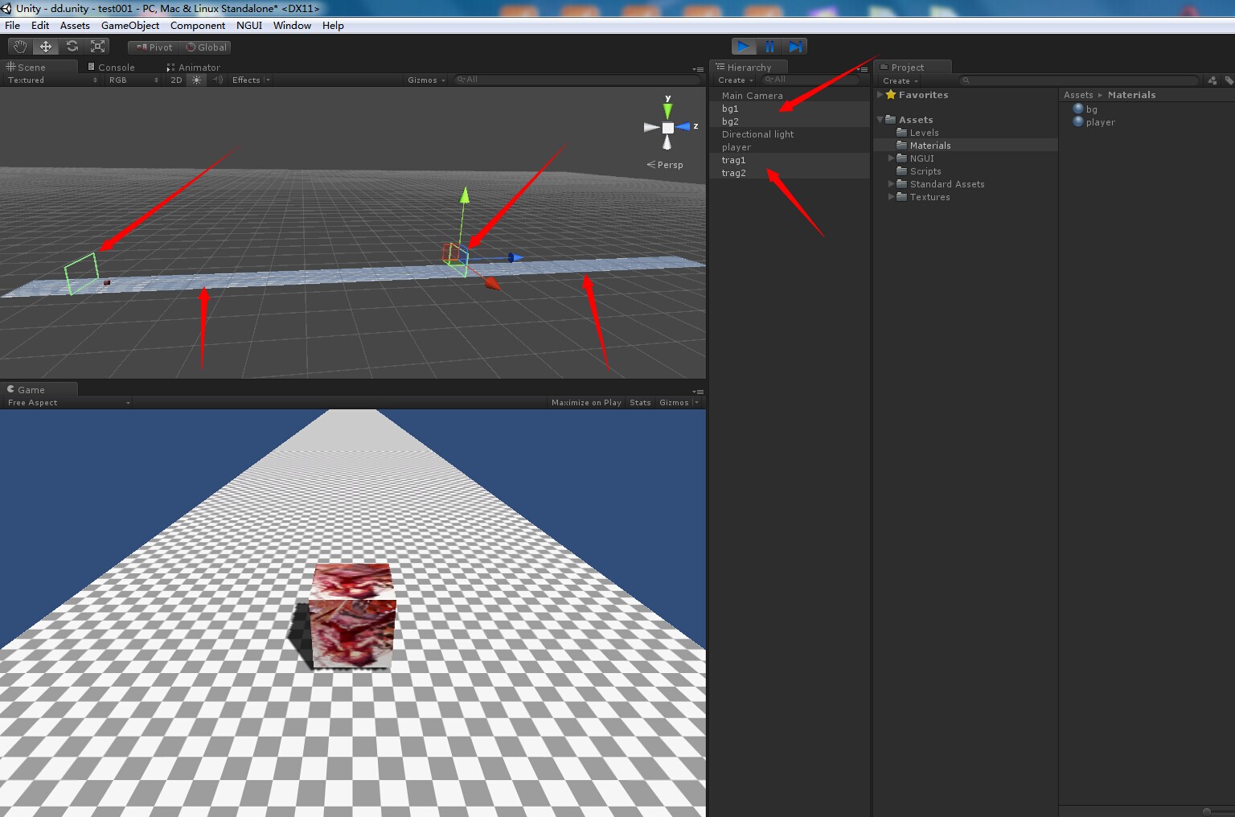Enable Global handle orientation
The height and width of the screenshot is (817, 1235).
tap(206, 47)
